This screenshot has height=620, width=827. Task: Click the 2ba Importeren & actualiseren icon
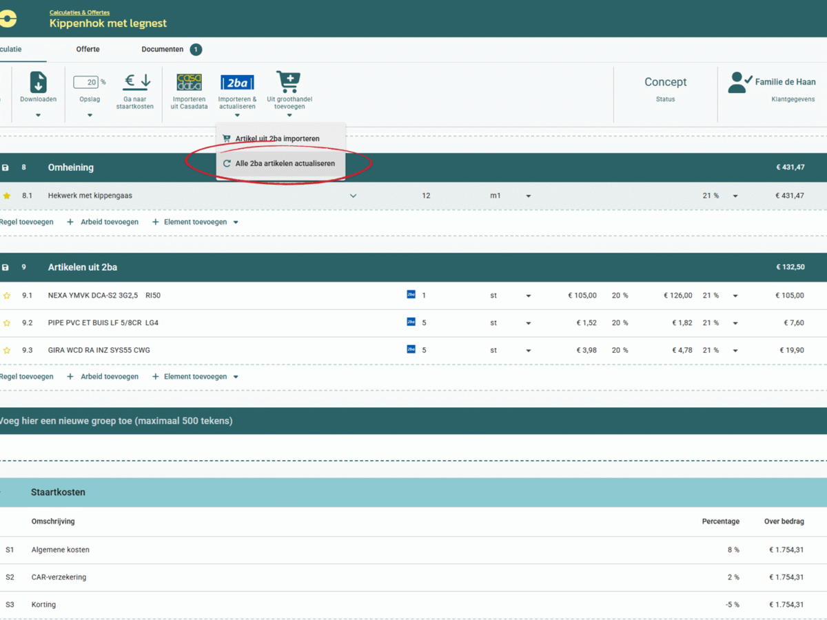237,83
